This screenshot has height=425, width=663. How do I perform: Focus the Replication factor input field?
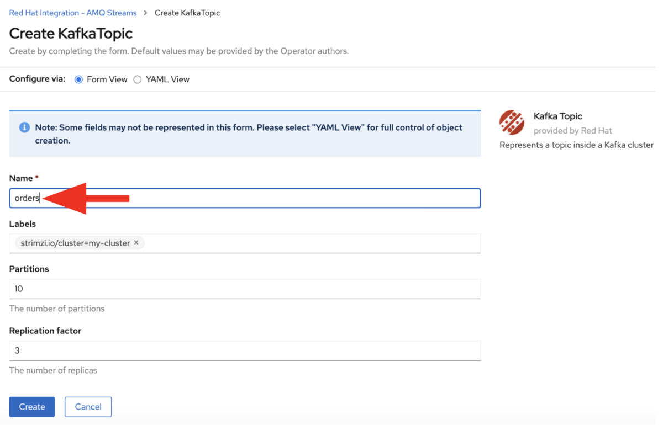point(245,350)
